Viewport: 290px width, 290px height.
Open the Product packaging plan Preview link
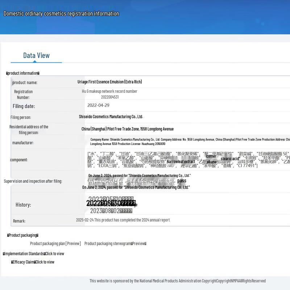pos(55,244)
